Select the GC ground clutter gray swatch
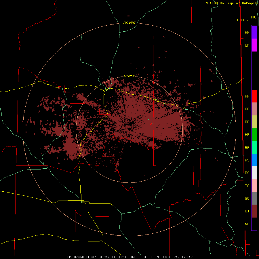This screenshot has height=259, width=259. point(254,198)
